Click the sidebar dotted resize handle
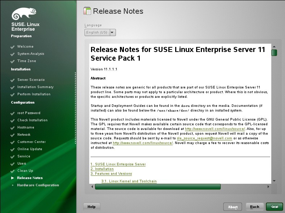 click(75, 108)
